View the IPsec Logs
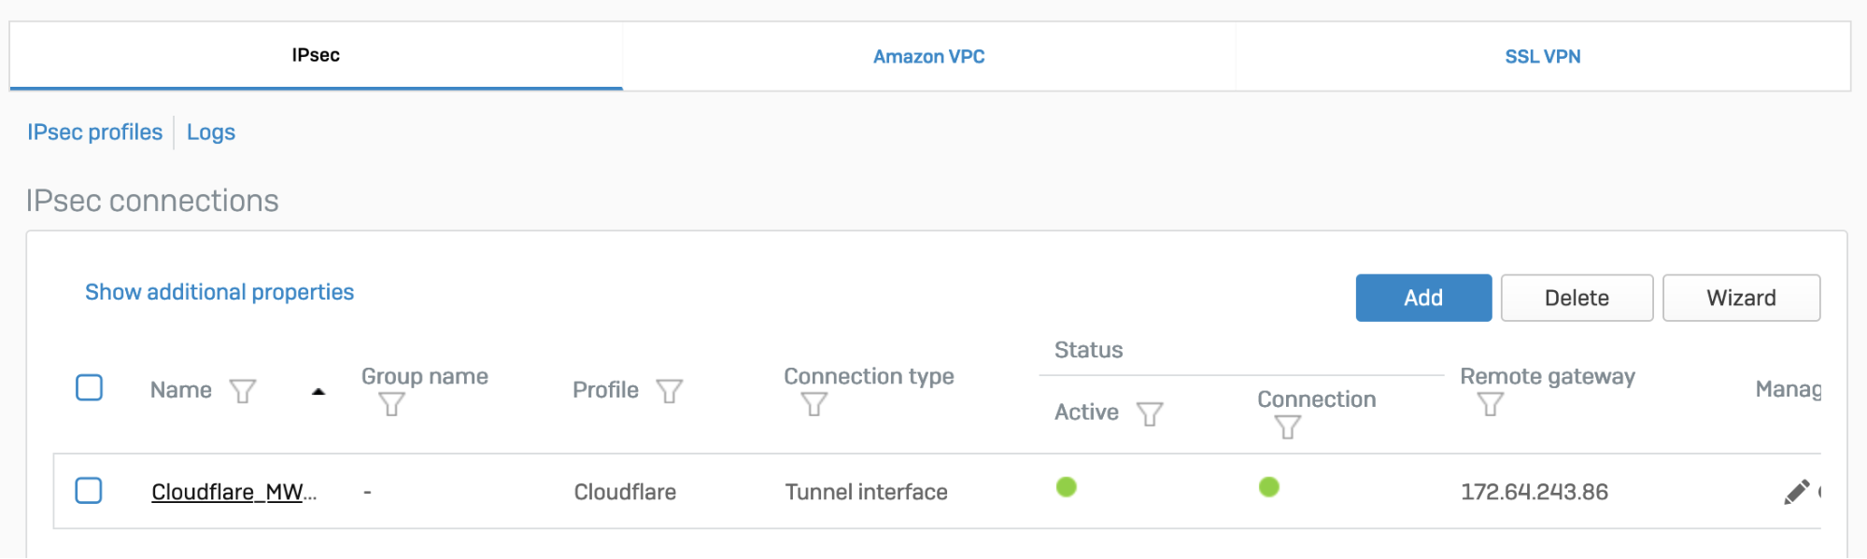Image resolution: width=1867 pixels, height=559 pixels. pos(210,132)
